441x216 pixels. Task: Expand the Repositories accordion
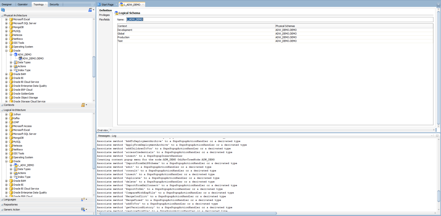(2, 205)
